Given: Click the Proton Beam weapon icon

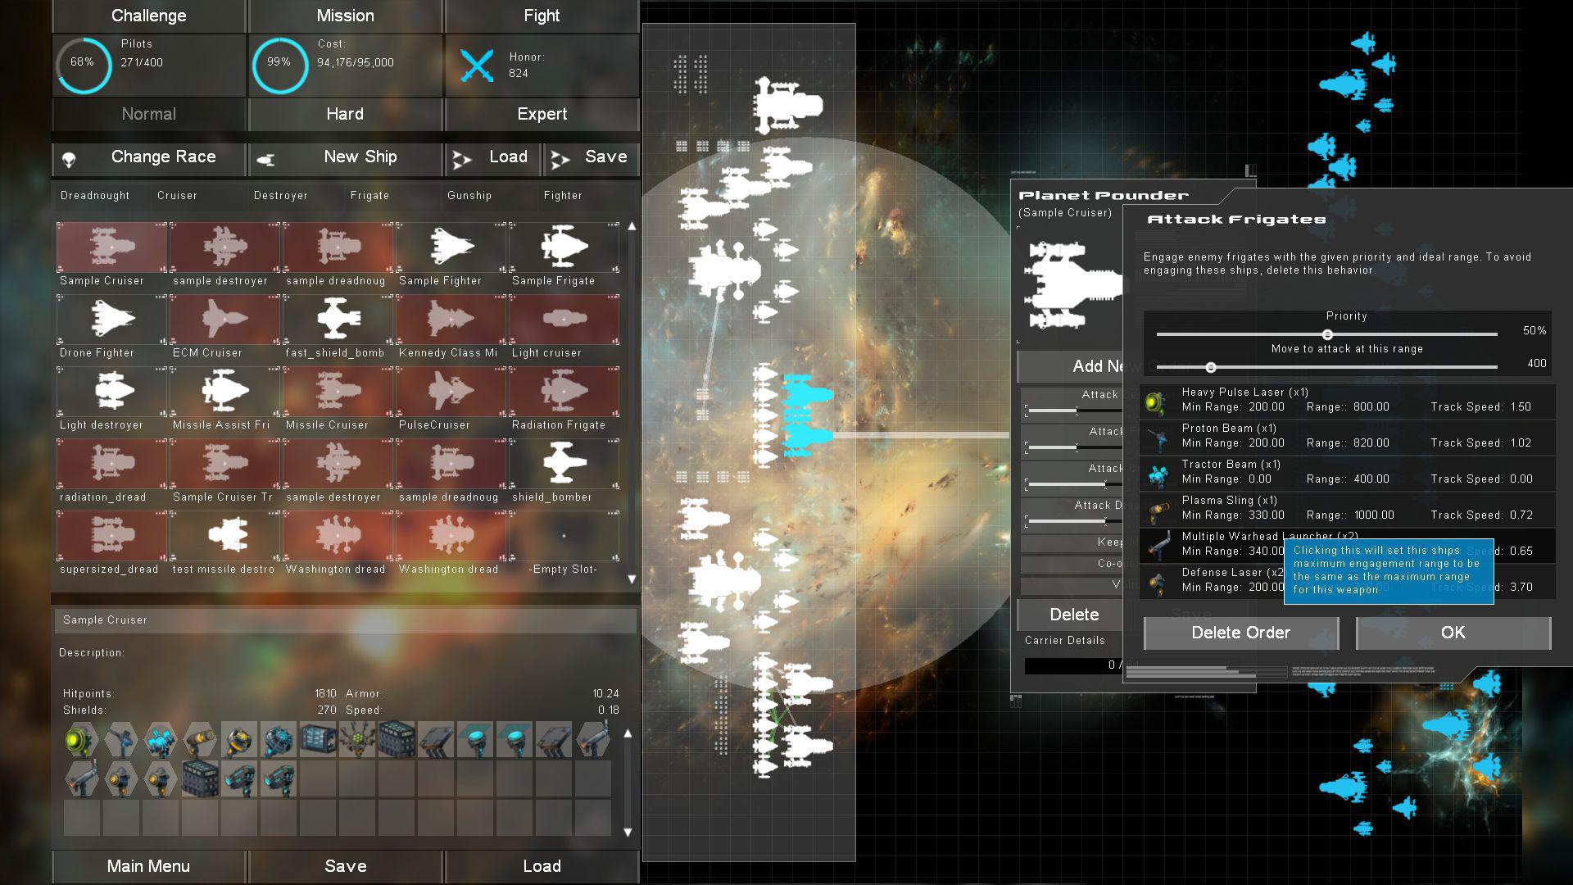Looking at the screenshot, I should pos(1157,437).
